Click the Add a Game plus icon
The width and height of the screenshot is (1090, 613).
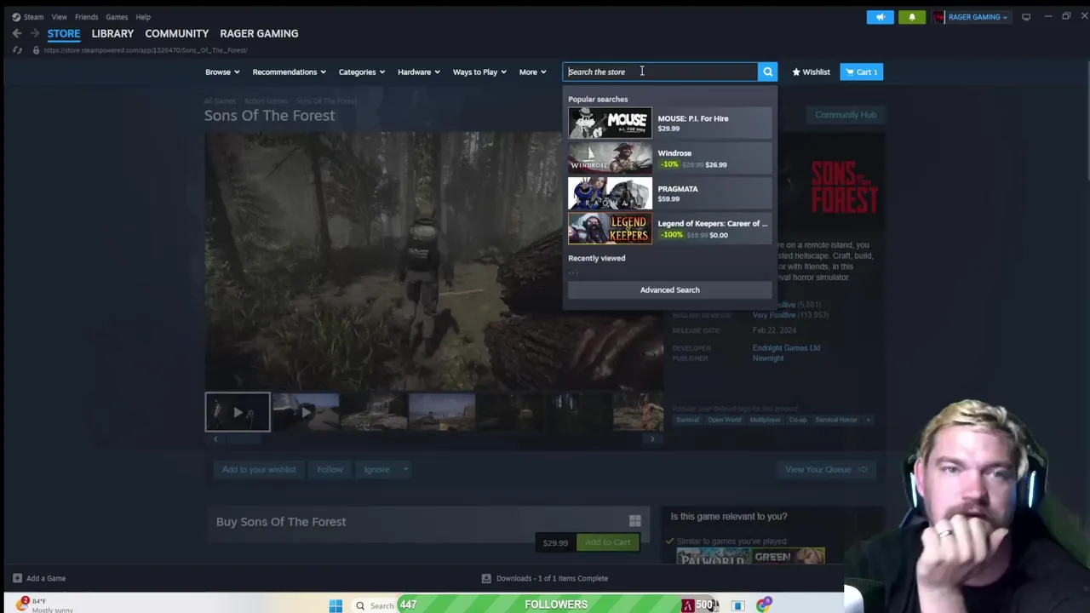click(x=17, y=578)
